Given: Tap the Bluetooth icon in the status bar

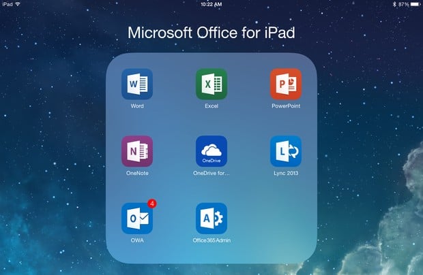Looking at the screenshot, I should 394,4.
